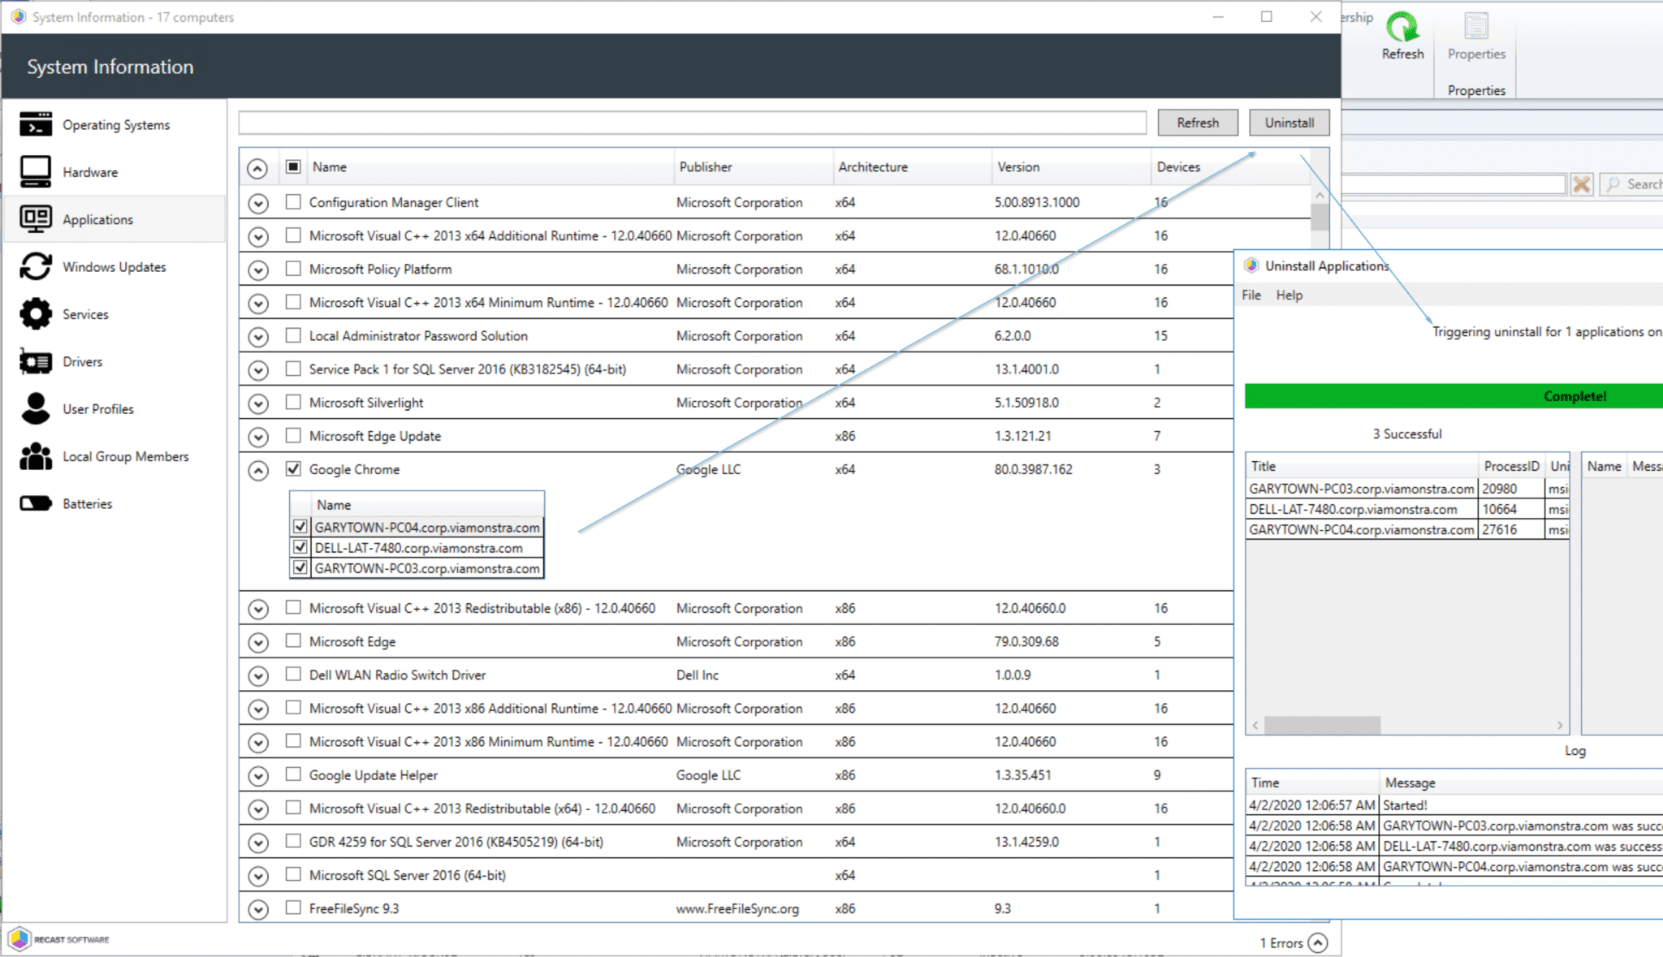Select the Hardware monitor icon
The width and height of the screenshot is (1663, 957).
click(36, 171)
